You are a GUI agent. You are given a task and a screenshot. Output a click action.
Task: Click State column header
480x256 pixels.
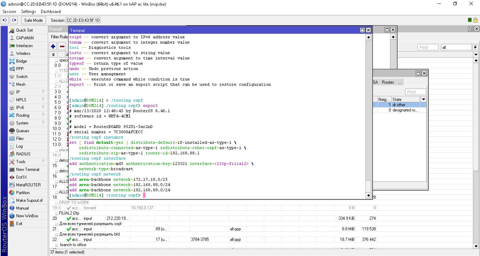coord(406,99)
